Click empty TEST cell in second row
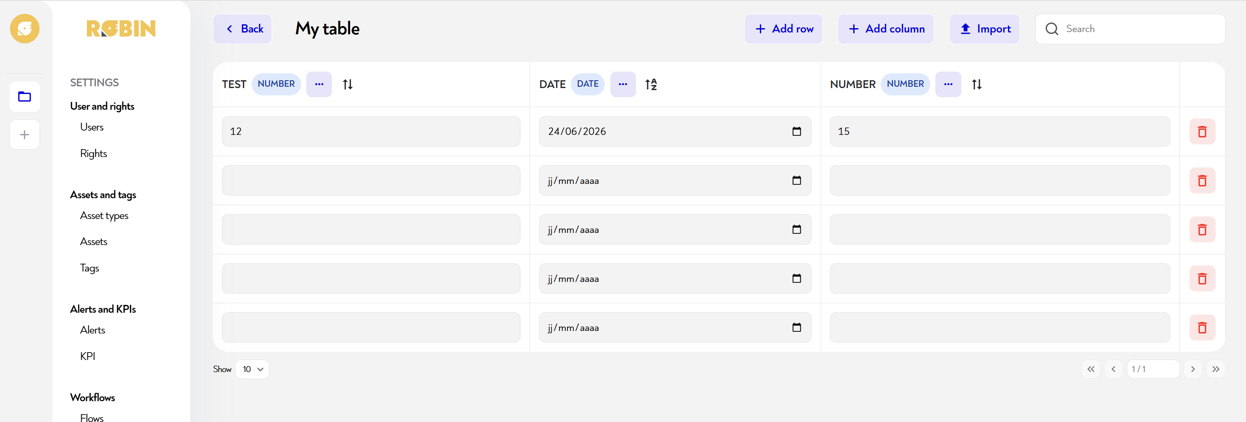 (371, 180)
